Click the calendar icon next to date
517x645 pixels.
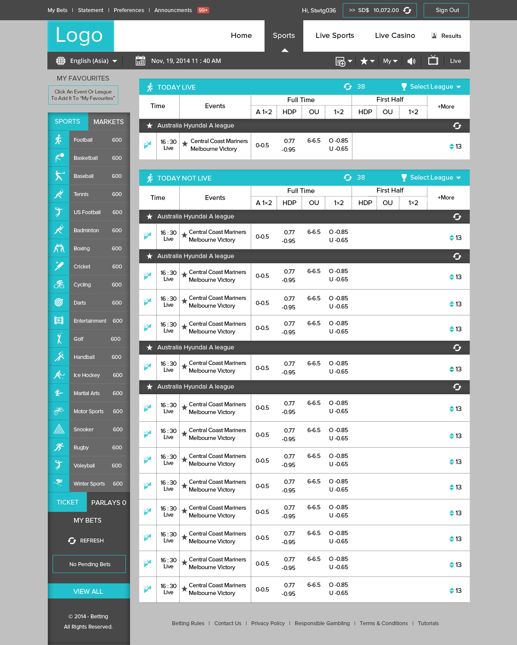coord(140,61)
